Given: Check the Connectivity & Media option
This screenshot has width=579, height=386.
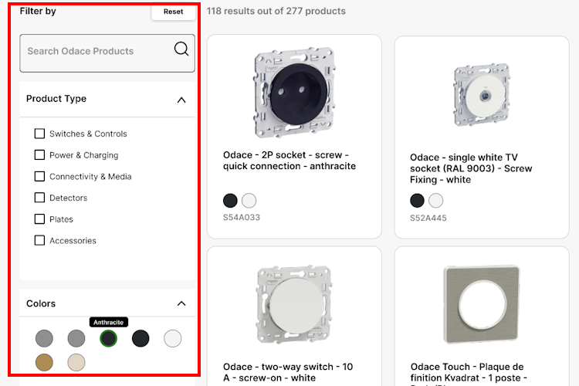Looking at the screenshot, I should click(40, 176).
